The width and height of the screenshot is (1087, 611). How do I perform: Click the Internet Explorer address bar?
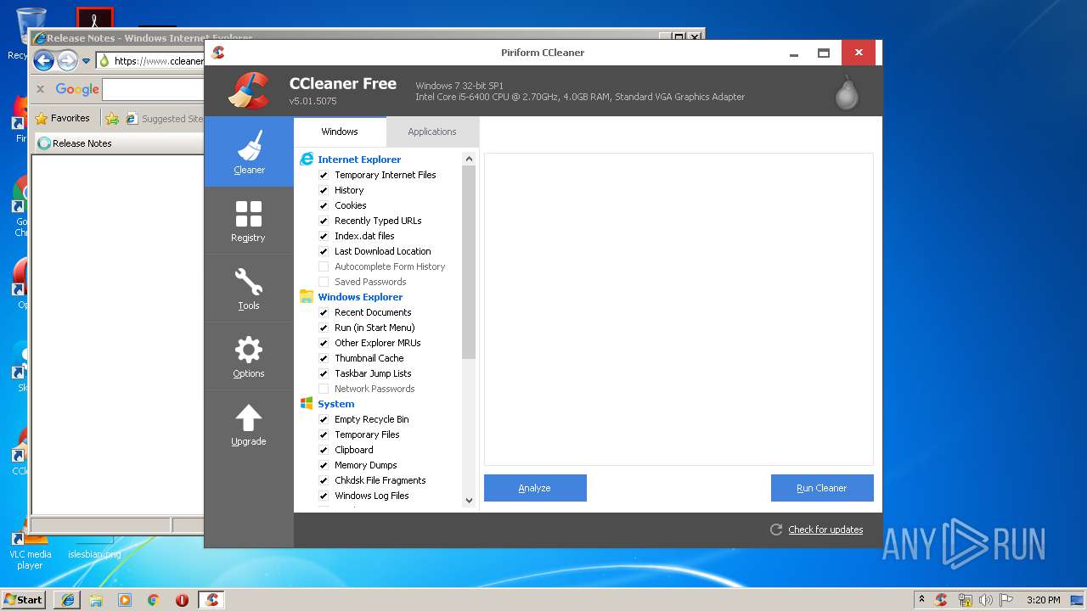pyautogui.click(x=151, y=61)
